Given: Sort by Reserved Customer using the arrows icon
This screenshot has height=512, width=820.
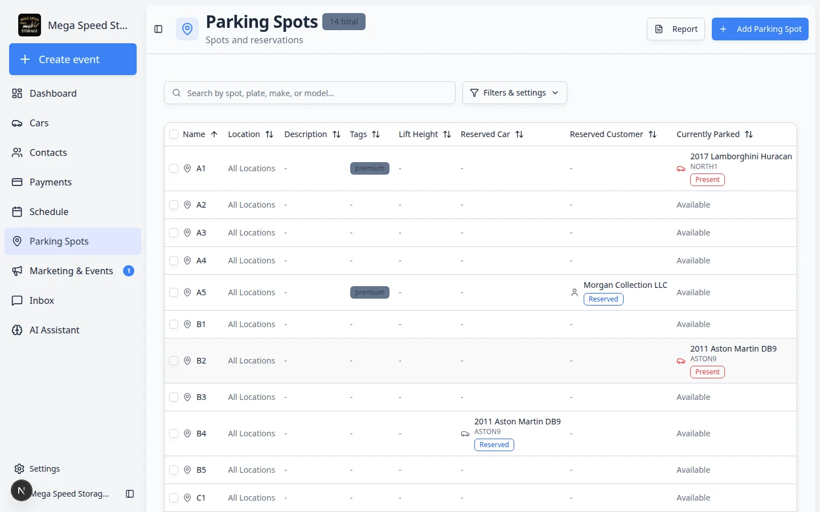Looking at the screenshot, I should coord(653,134).
